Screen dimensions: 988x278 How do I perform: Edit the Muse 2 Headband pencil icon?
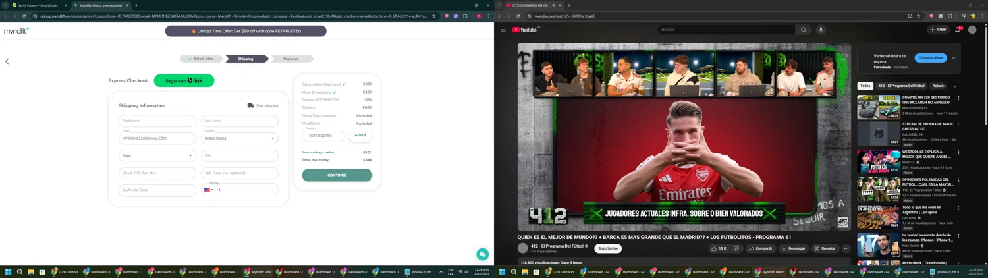(x=335, y=92)
